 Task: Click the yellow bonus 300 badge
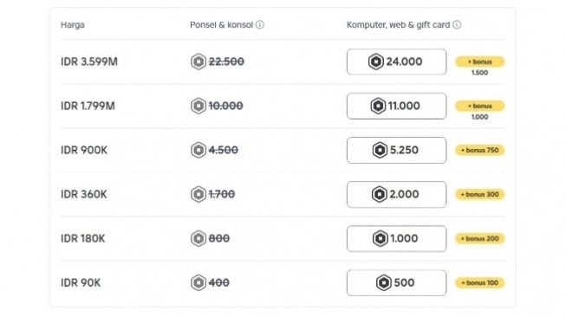click(x=479, y=194)
